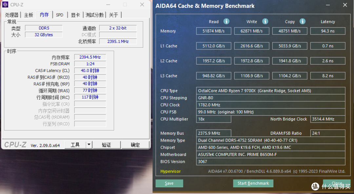Image resolution: width=354 pixels, height=194 pixels.
Task: Click North Bridge Clock 3514.4 MHz field
Action: click(x=328, y=119)
